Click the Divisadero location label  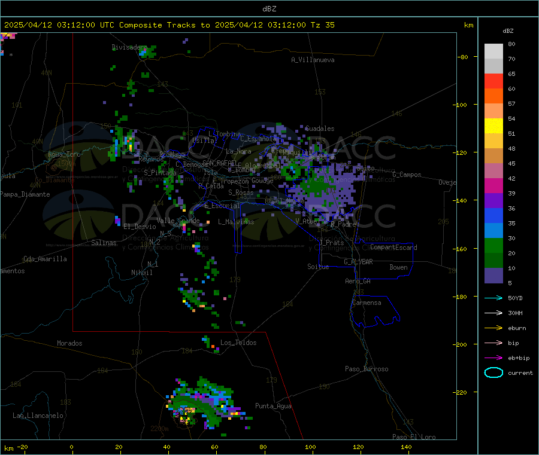coord(129,47)
